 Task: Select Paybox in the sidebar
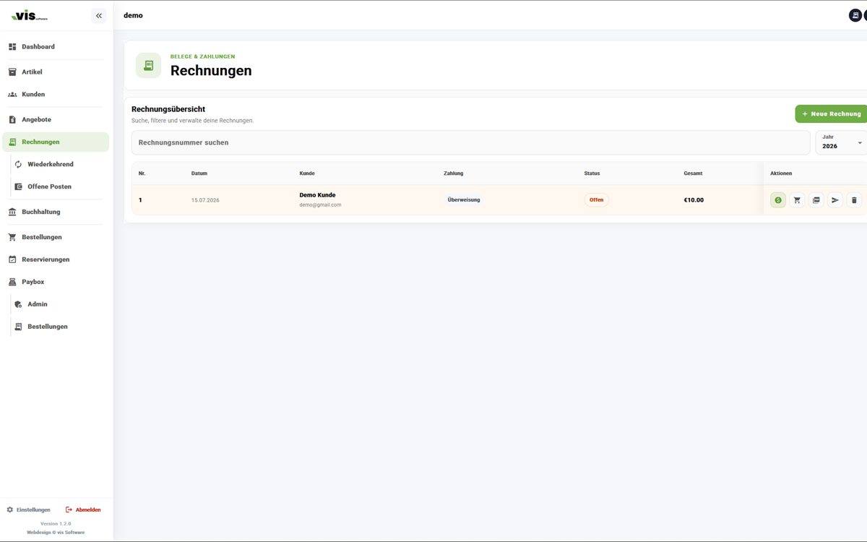click(56, 282)
